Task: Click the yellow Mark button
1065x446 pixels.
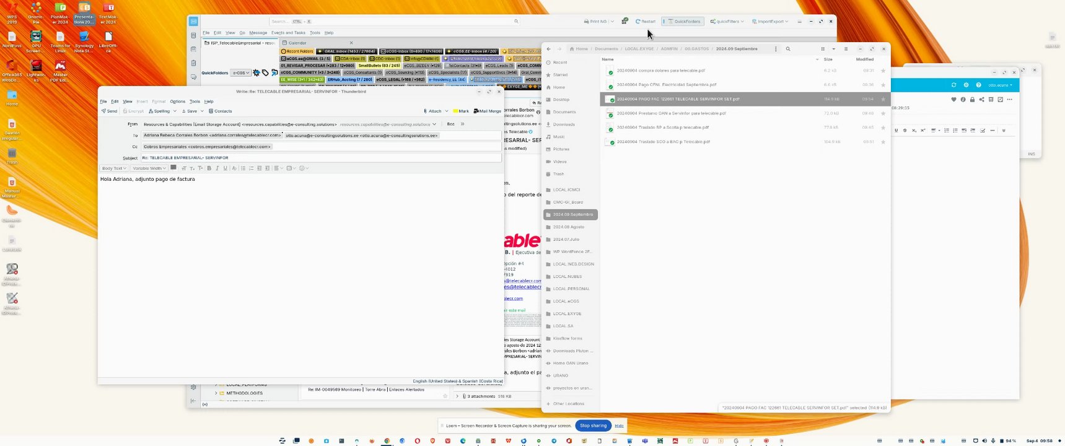Action: [x=461, y=111]
